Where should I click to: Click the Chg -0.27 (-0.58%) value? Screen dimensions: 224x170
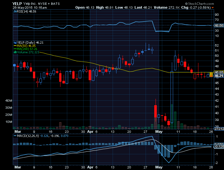pyautogui.click(x=196, y=7)
